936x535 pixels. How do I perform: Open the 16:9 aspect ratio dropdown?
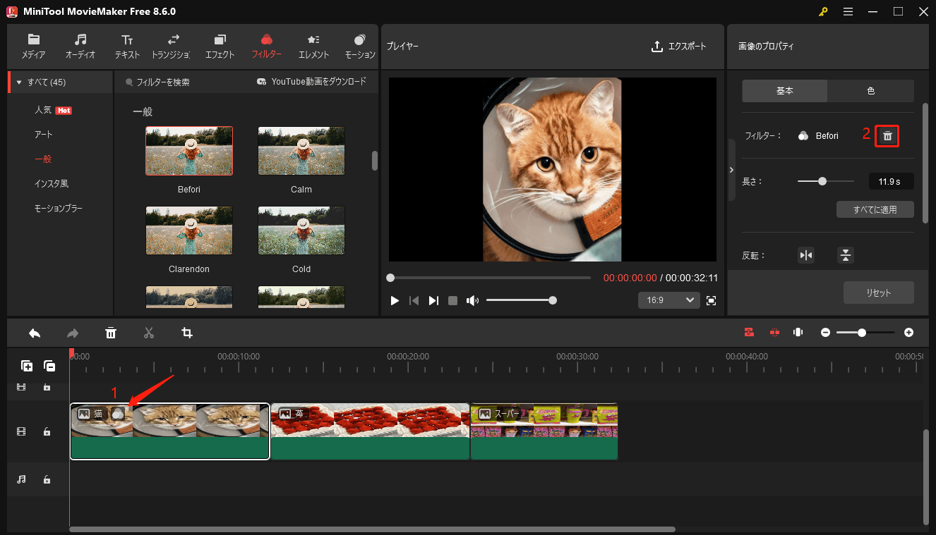(668, 300)
